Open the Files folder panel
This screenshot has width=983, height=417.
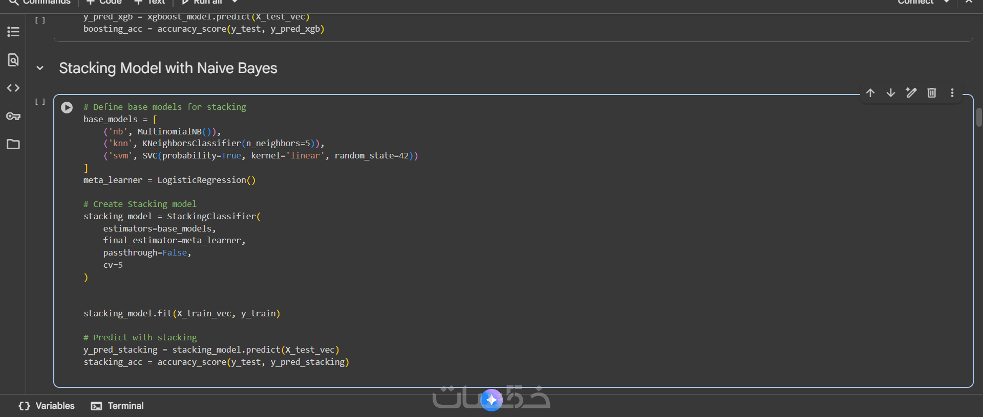pos(13,144)
